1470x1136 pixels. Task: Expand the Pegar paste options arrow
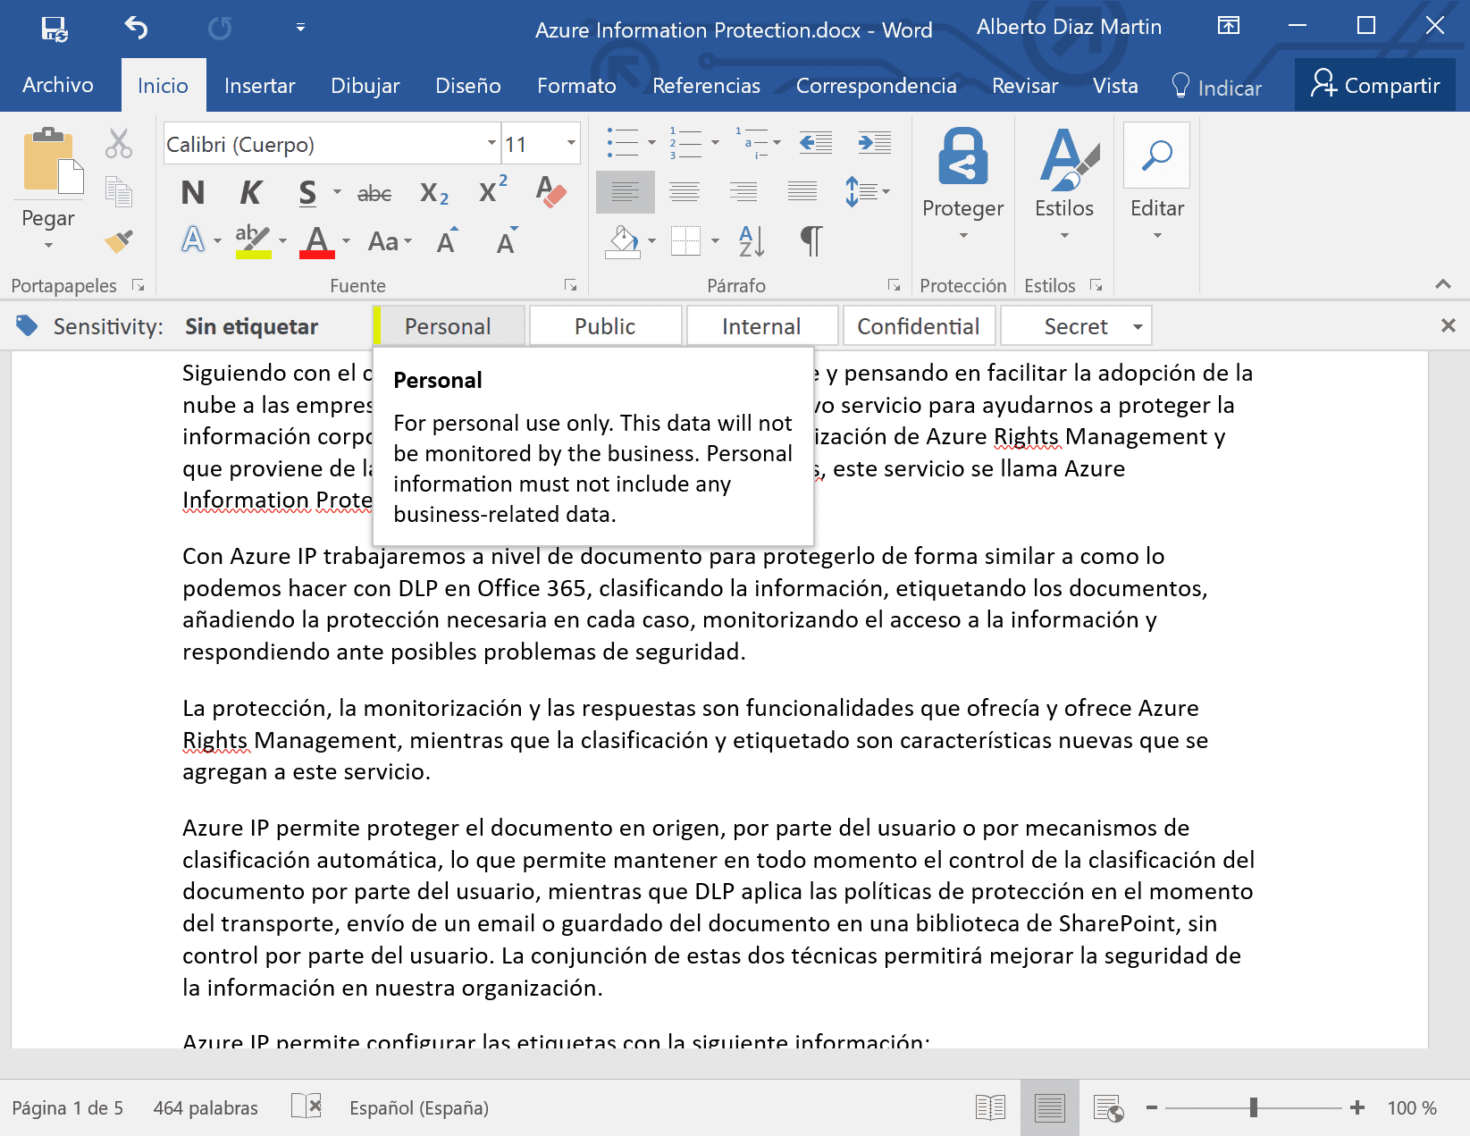coord(48,245)
